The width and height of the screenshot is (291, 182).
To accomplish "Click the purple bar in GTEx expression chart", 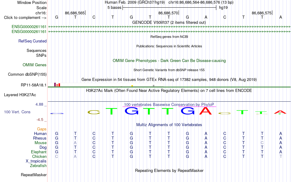I will pos(55,85).
